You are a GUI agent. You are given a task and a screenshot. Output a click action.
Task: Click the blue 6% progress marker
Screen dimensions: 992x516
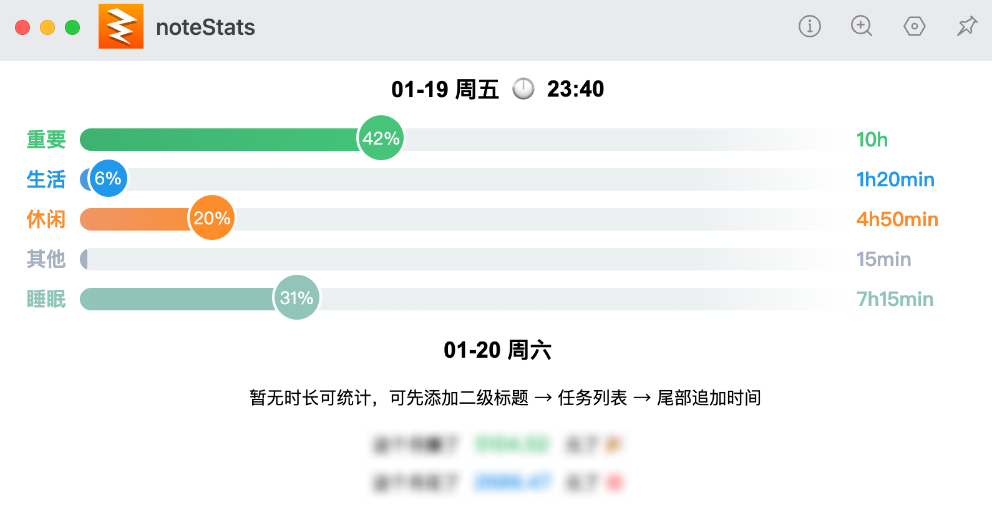click(x=109, y=178)
